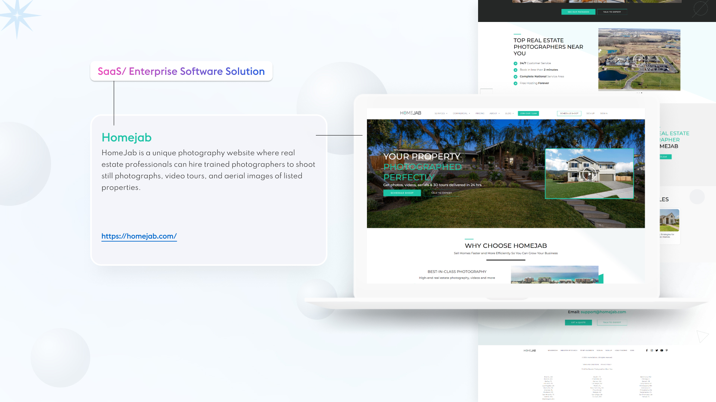Viewport: 716px width, 402px height.
Task: Click Talk to Expert beside Get A Quote
Action: [x=612, y=322]
